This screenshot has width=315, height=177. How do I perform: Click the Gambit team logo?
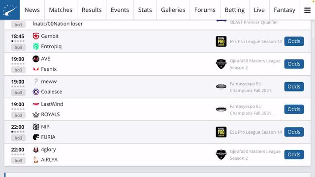click(36, 36)
